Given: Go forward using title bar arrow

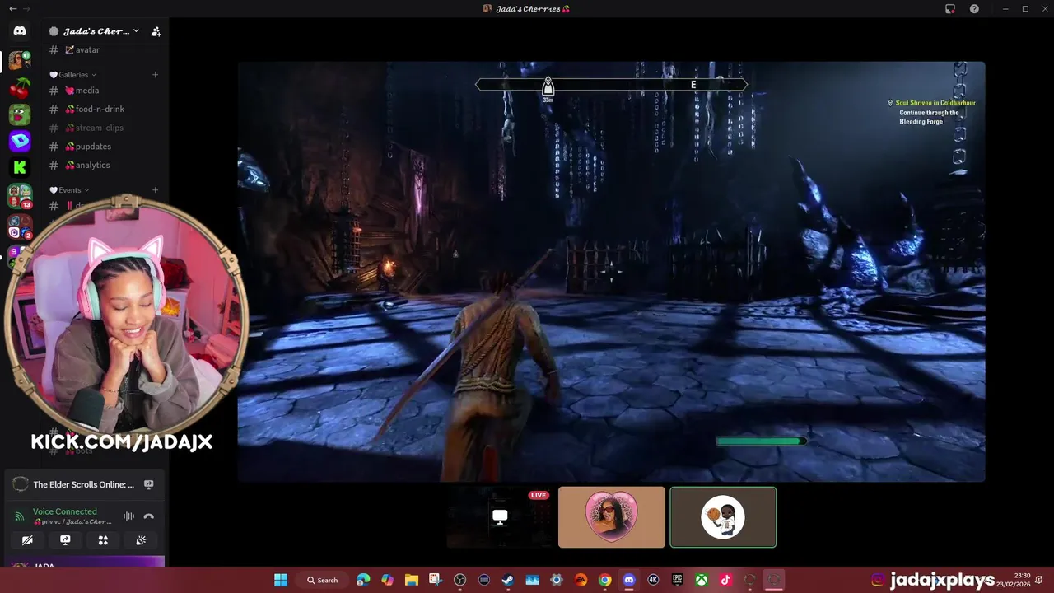Looking at the screenshot, I should pos(26,8).
